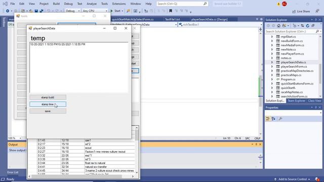Click the Find in Files toolbar icon
This screenshot has width=324, height=182.
(128, 11)
